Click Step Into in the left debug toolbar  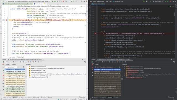point(26,62)
